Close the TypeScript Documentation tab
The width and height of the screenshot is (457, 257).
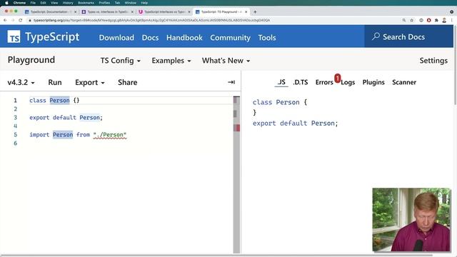click(75, 12)
